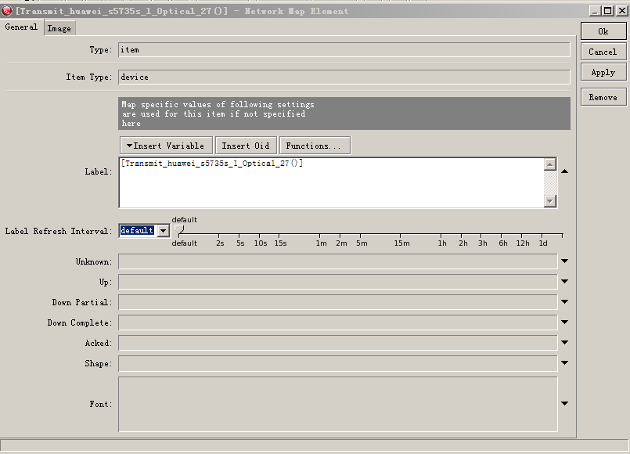Click the Shape field box
The image size is (630, 454).
tap(338, 363)
